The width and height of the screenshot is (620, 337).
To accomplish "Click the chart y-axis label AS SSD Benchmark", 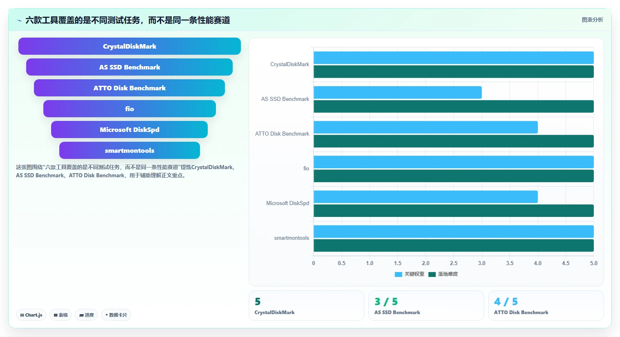I will tap(285, 99).
